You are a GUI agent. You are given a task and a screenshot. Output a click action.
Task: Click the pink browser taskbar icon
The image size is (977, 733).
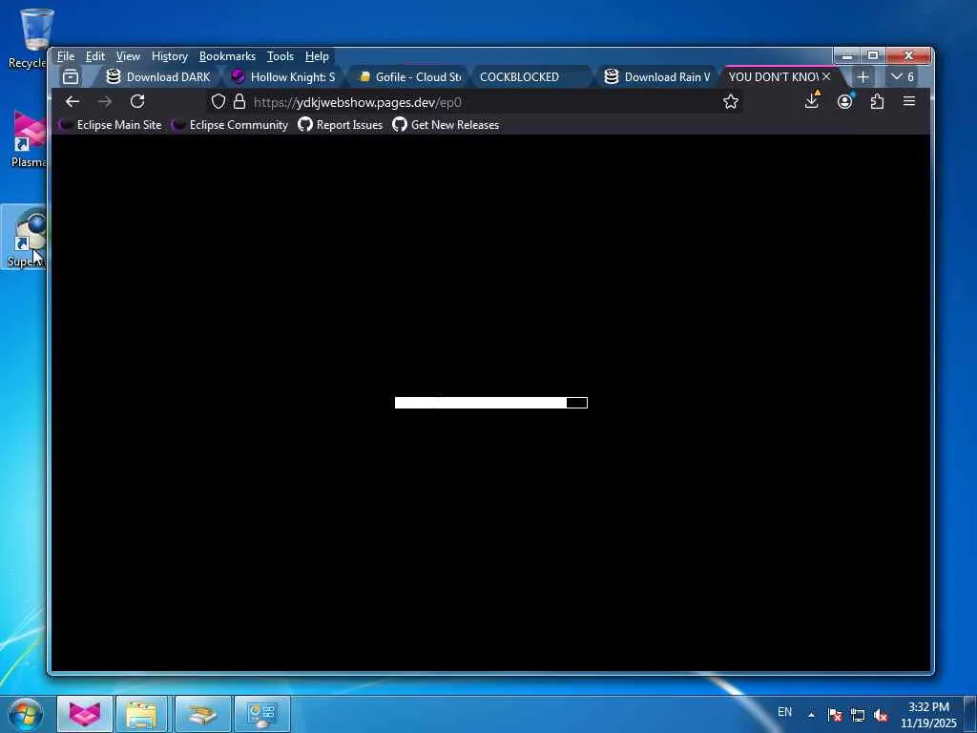click(85, 714)
